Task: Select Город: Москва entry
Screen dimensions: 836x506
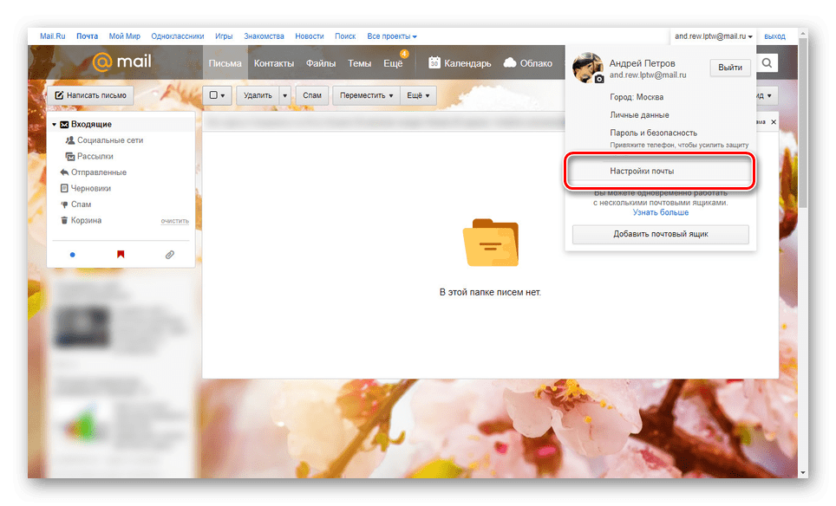Action: click(637, 97)
